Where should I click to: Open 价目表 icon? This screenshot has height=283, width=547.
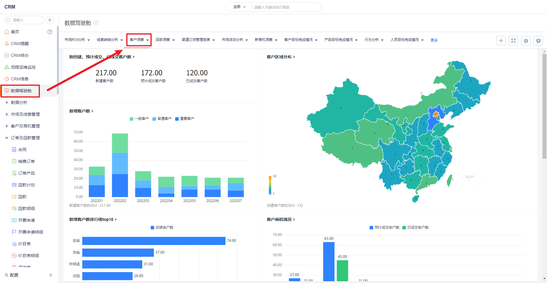(x=14, y=244)
